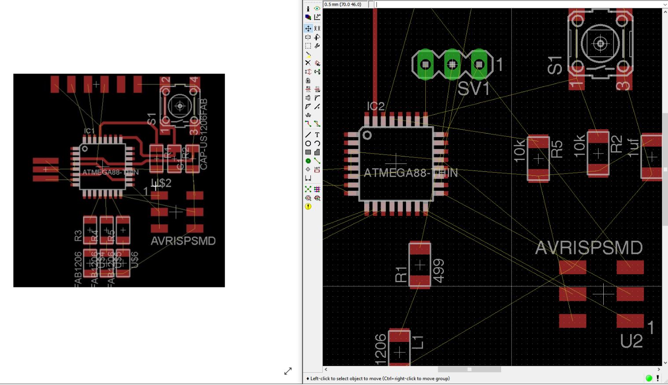Screen dimensions: 668x385
Task: Select the Change (wrench) tool
Action: click(317, 46)
